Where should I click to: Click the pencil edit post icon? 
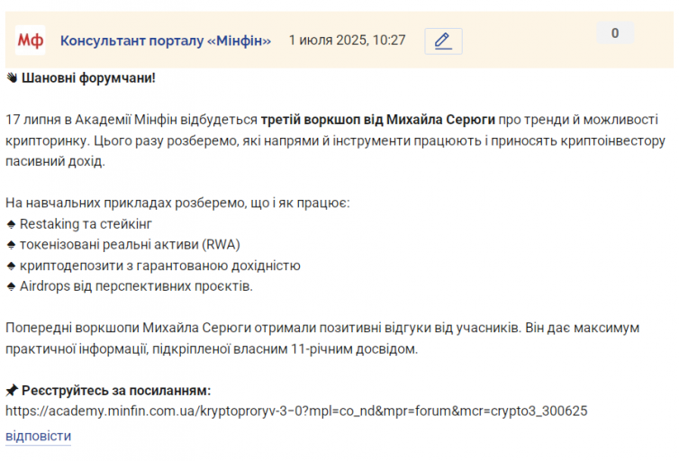click(x=443, y=41)
